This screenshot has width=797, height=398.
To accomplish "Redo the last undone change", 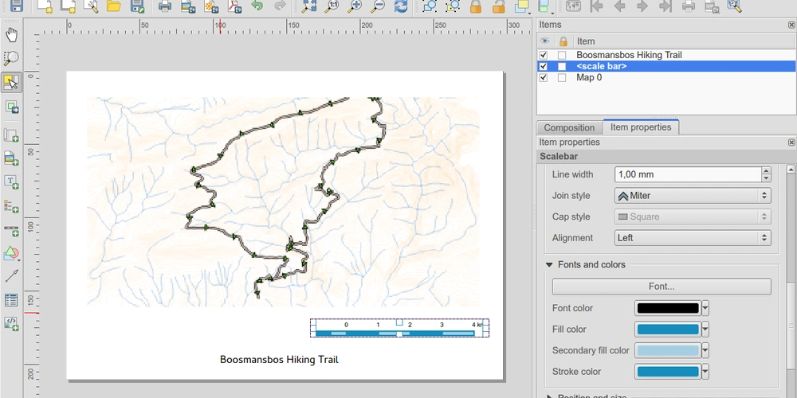I will point(280,6).
